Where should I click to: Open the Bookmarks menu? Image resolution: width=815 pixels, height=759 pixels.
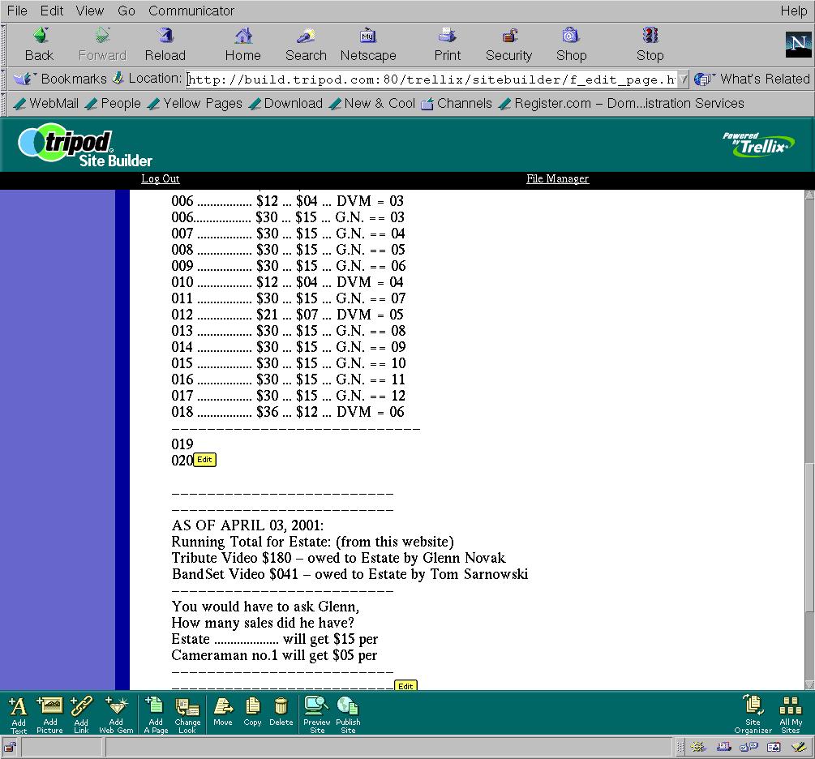(60, 79)
